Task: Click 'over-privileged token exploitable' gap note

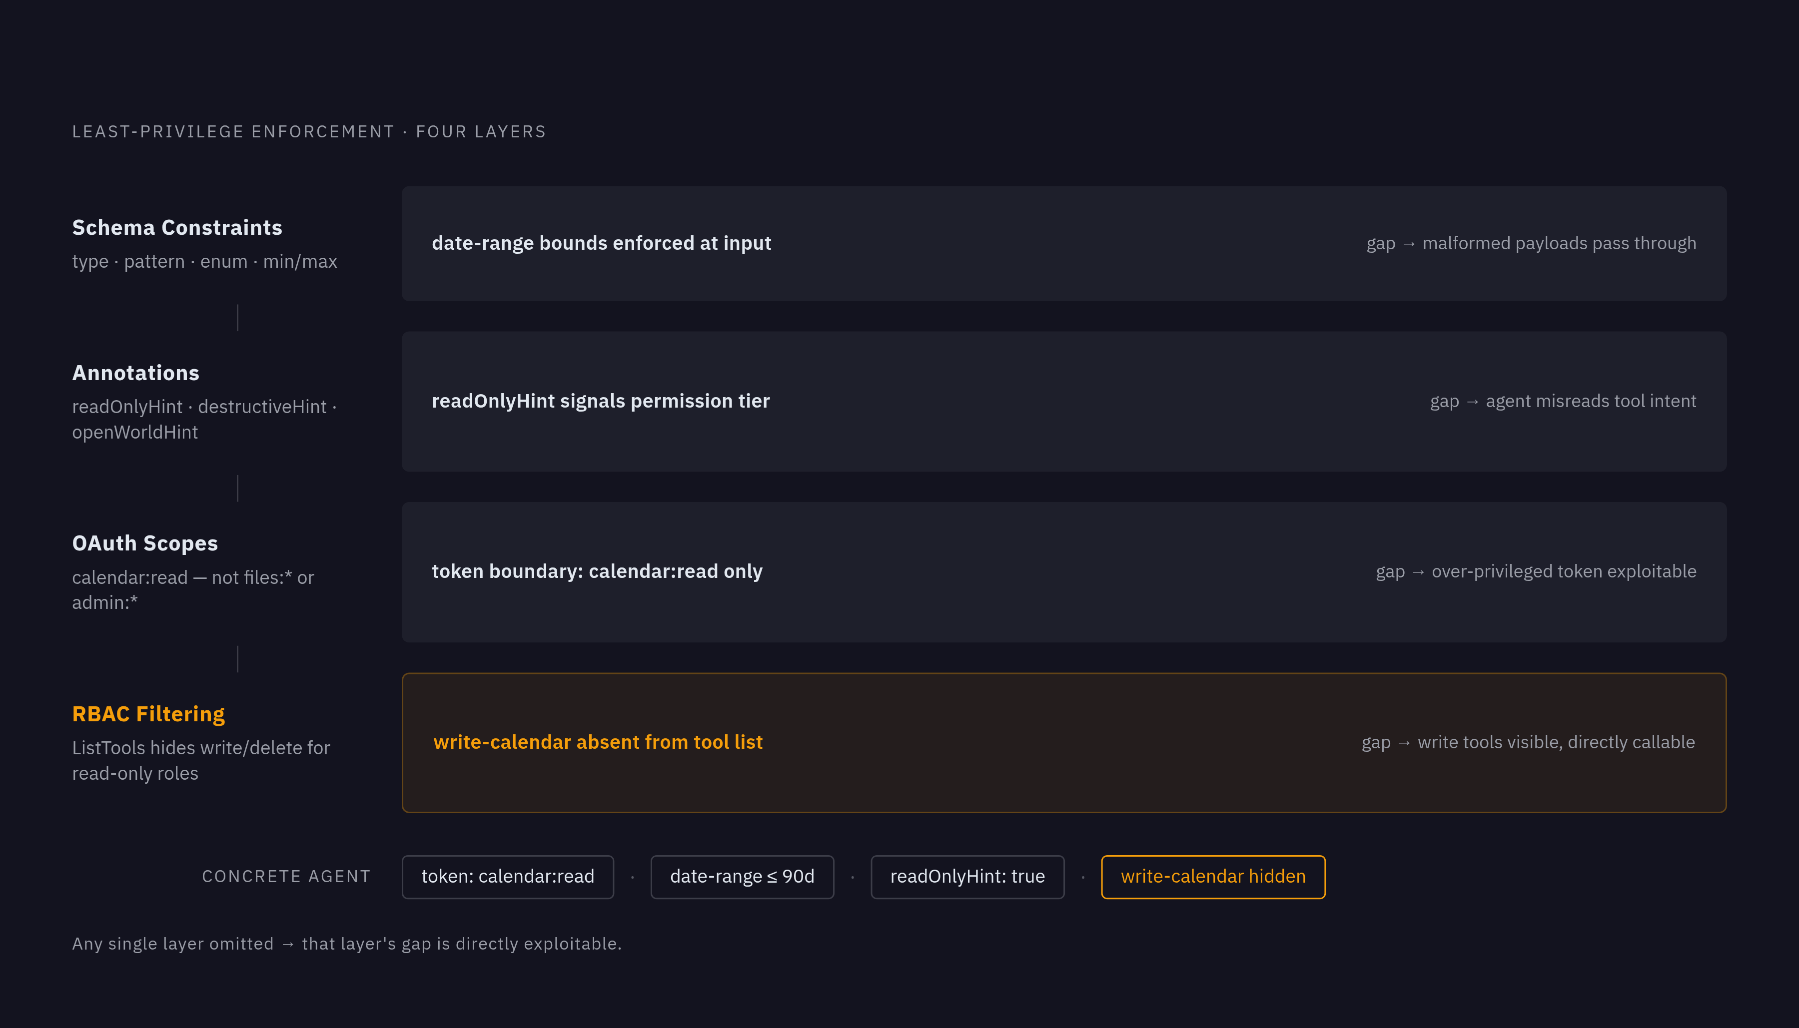Action: pyautogui.click(x=1536, y=571)
